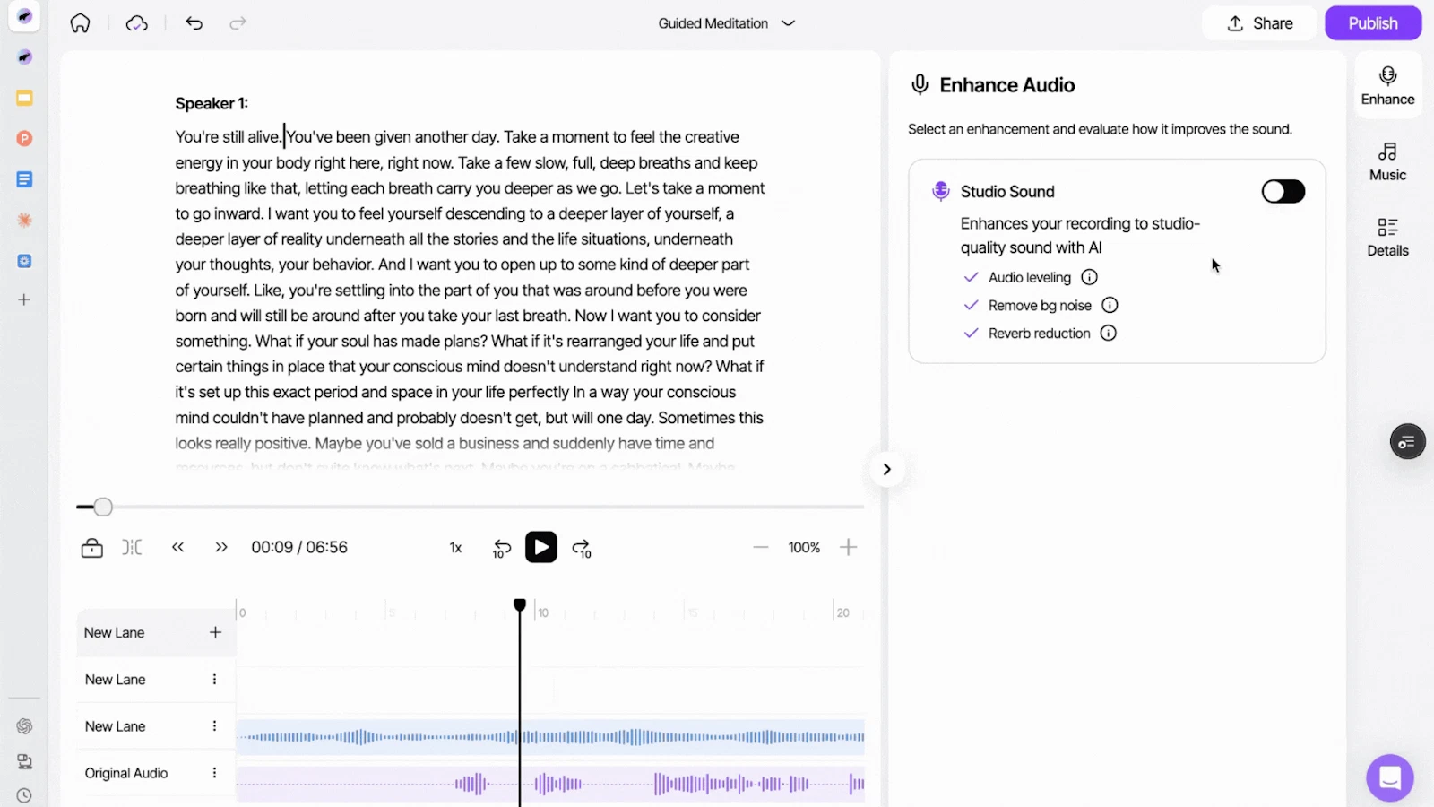
Task: Expand the collapsed side panel arrow
Action: 885,468
